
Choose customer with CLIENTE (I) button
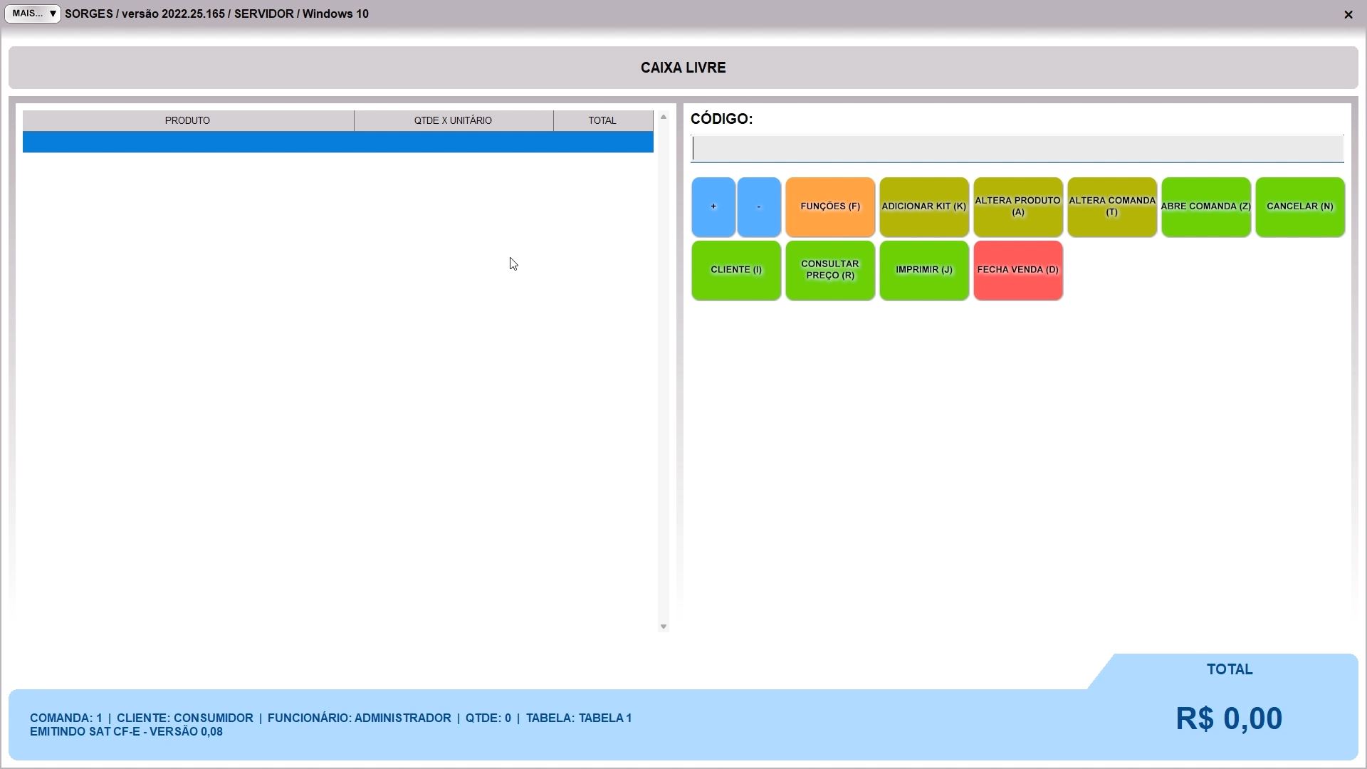pos(735,270)
